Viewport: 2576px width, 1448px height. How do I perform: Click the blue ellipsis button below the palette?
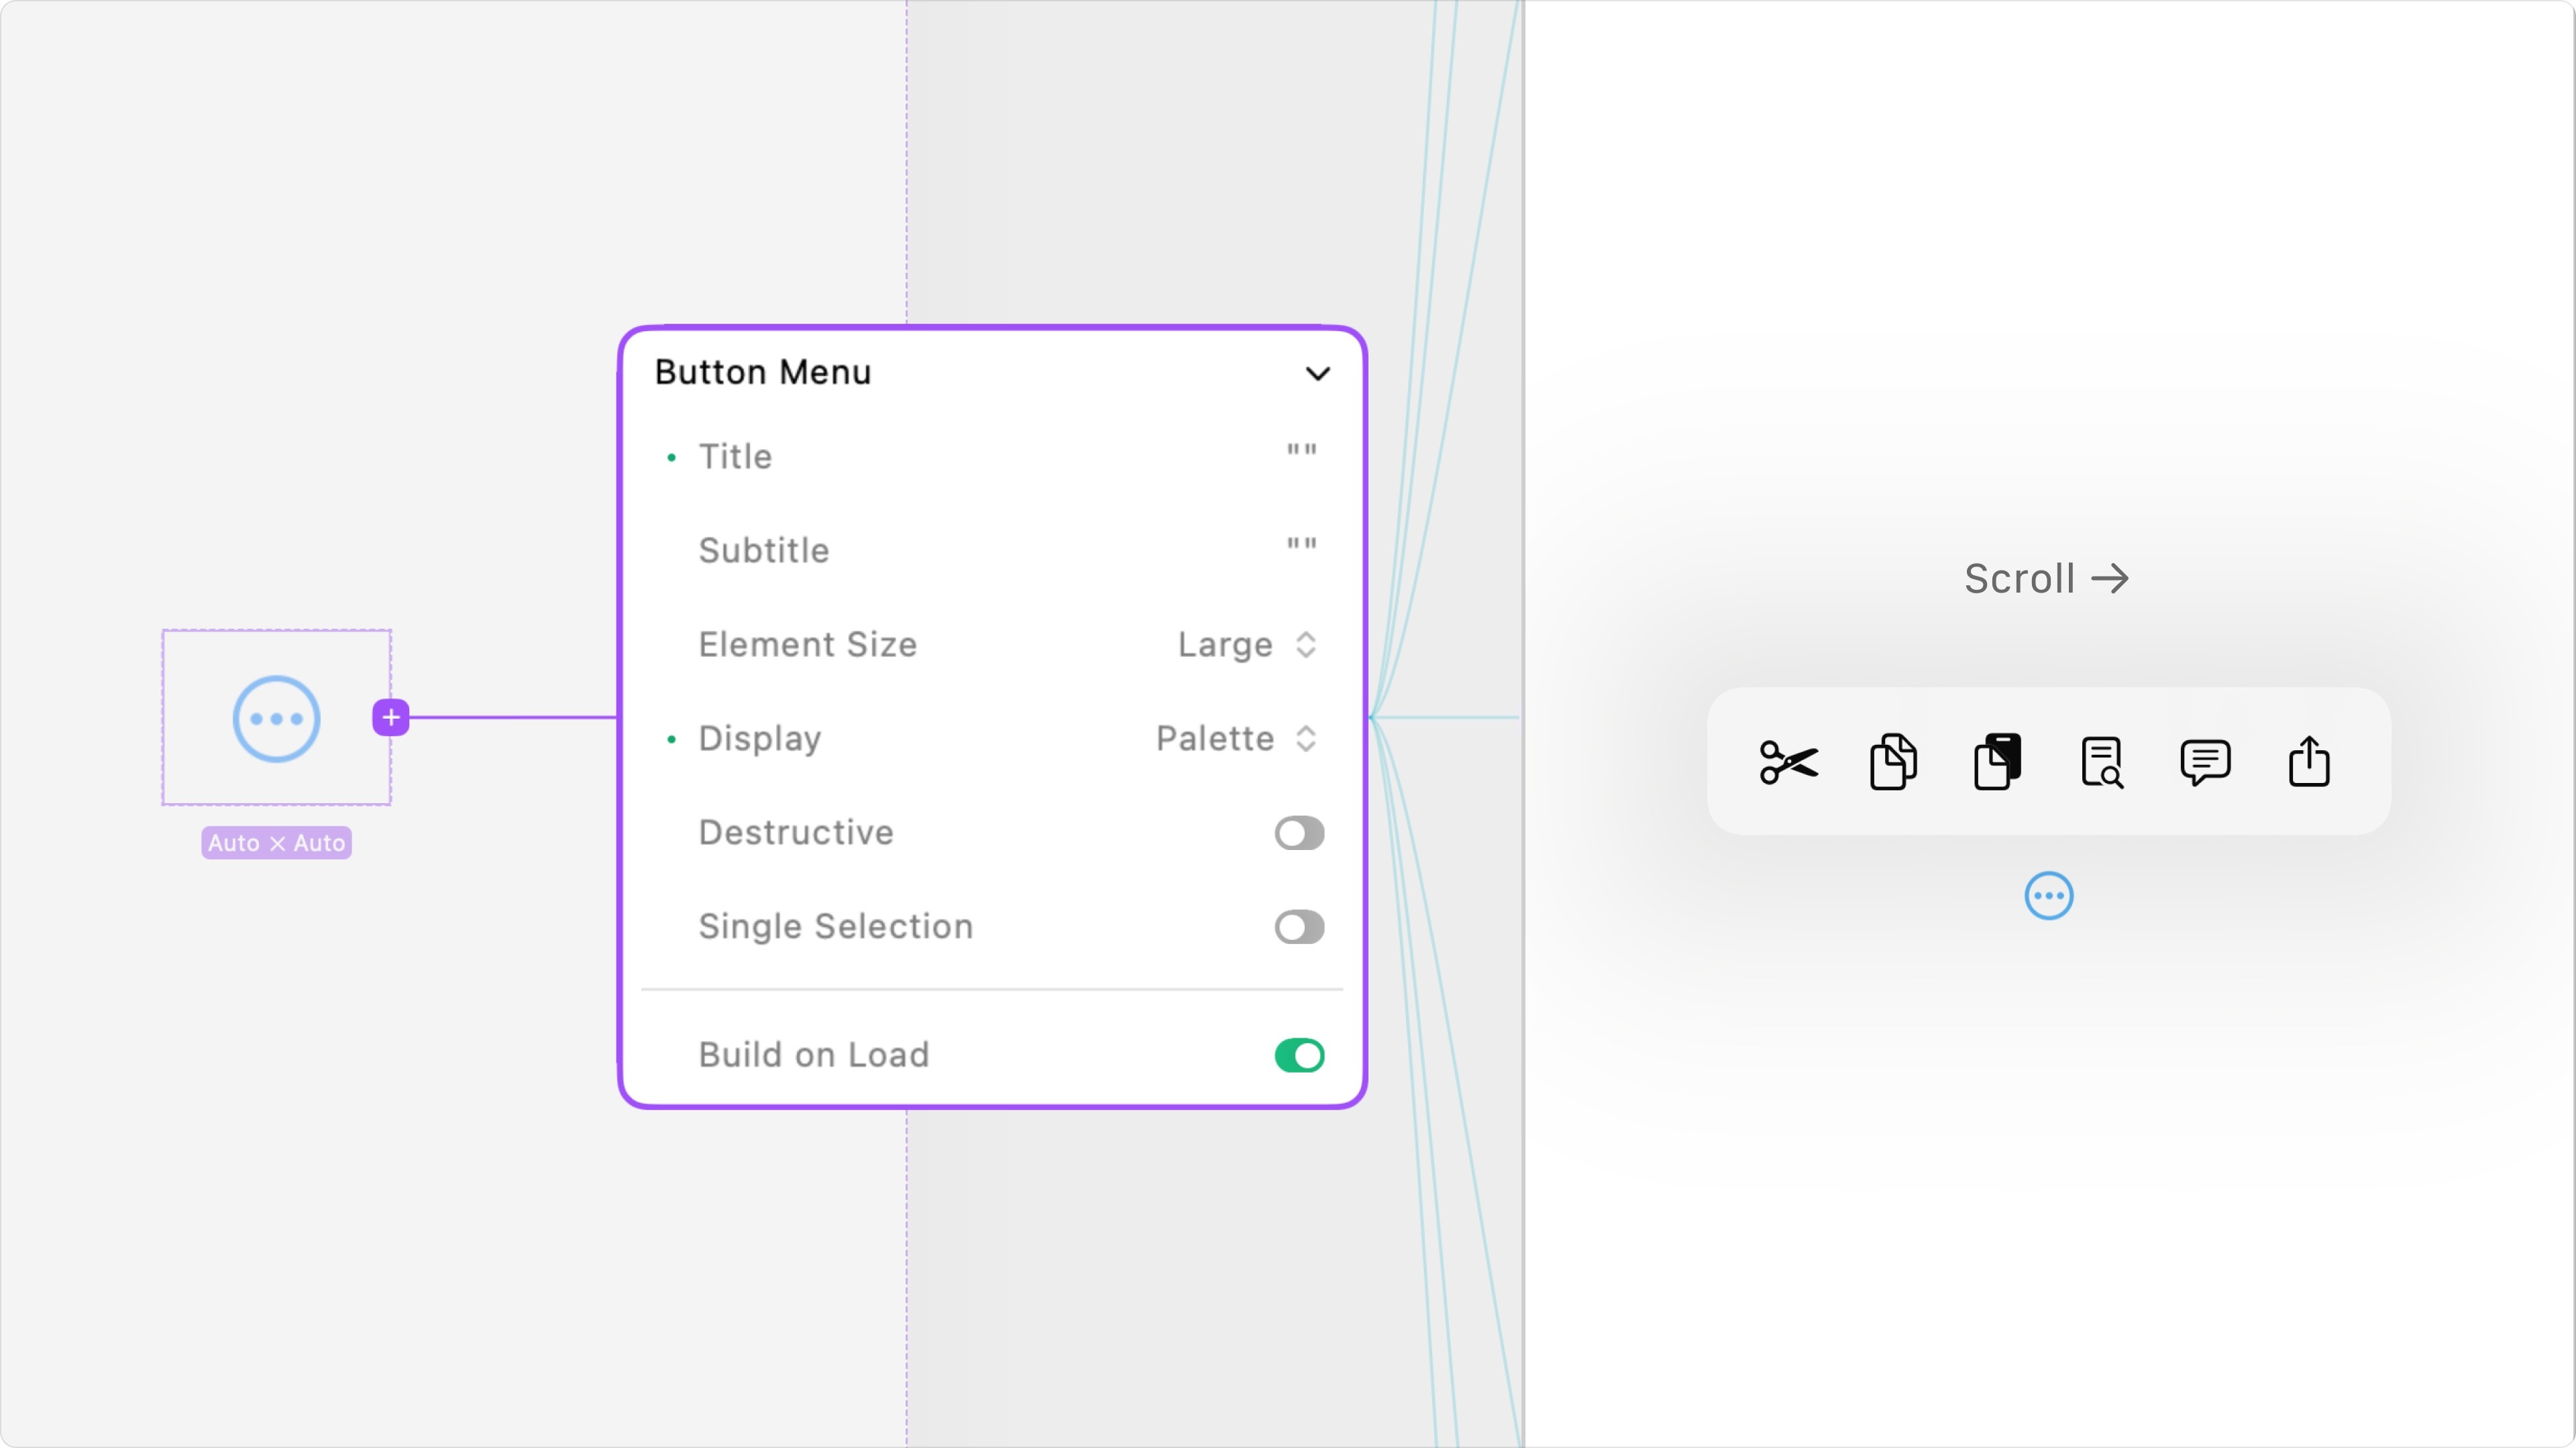(2048, 896)
